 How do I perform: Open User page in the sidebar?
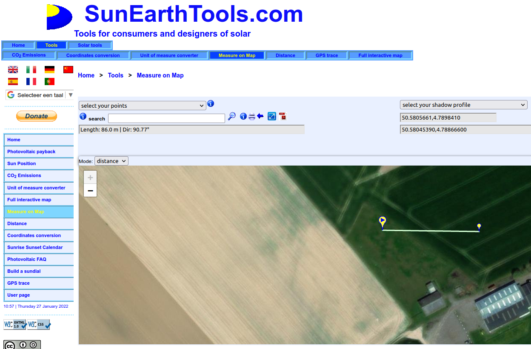(x=39, y=295)
